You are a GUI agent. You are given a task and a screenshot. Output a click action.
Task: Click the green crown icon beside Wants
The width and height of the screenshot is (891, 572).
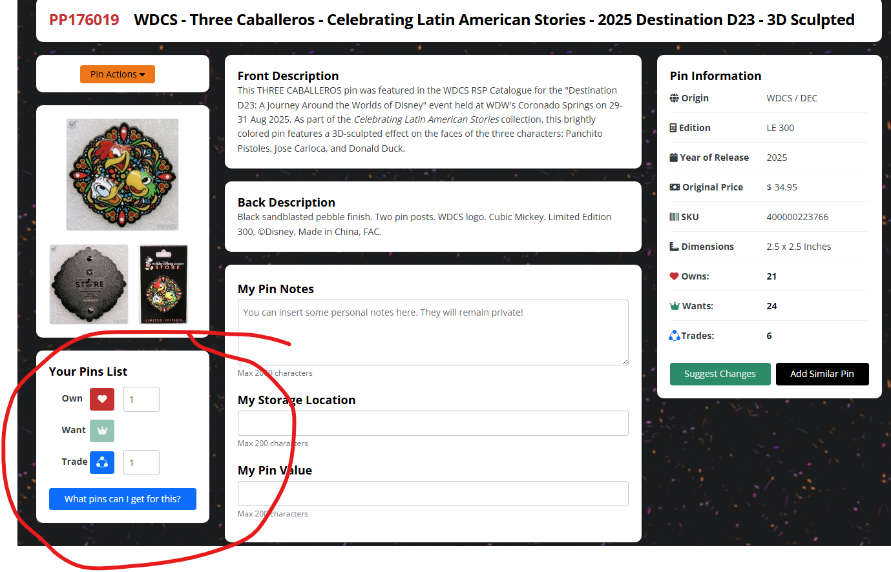tap(675, 306)
